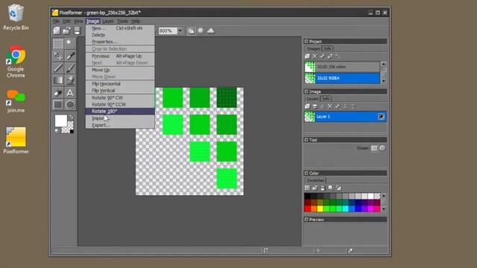Choose Rotate 90° CW menu entry
Screen dimensions: 477x268
[x=120, y=98]
